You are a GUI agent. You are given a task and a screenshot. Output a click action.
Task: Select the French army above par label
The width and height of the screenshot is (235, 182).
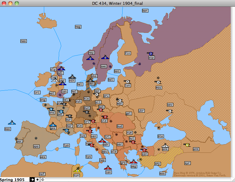click(x=61, y=111)
